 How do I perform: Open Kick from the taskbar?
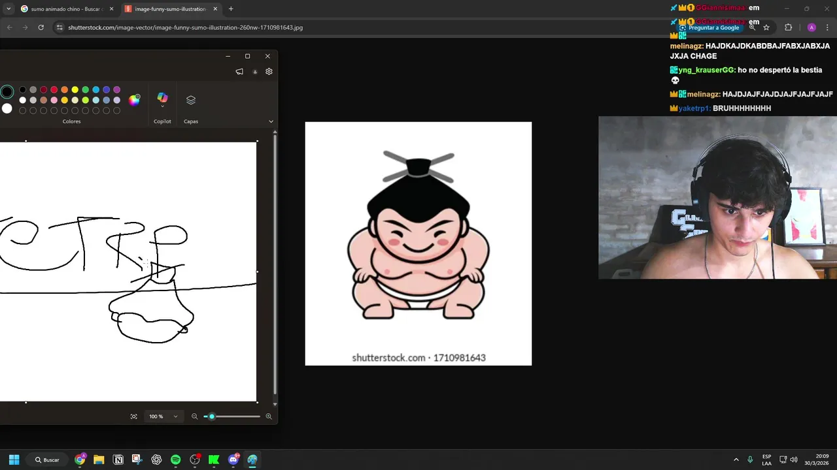click(214, 460)
